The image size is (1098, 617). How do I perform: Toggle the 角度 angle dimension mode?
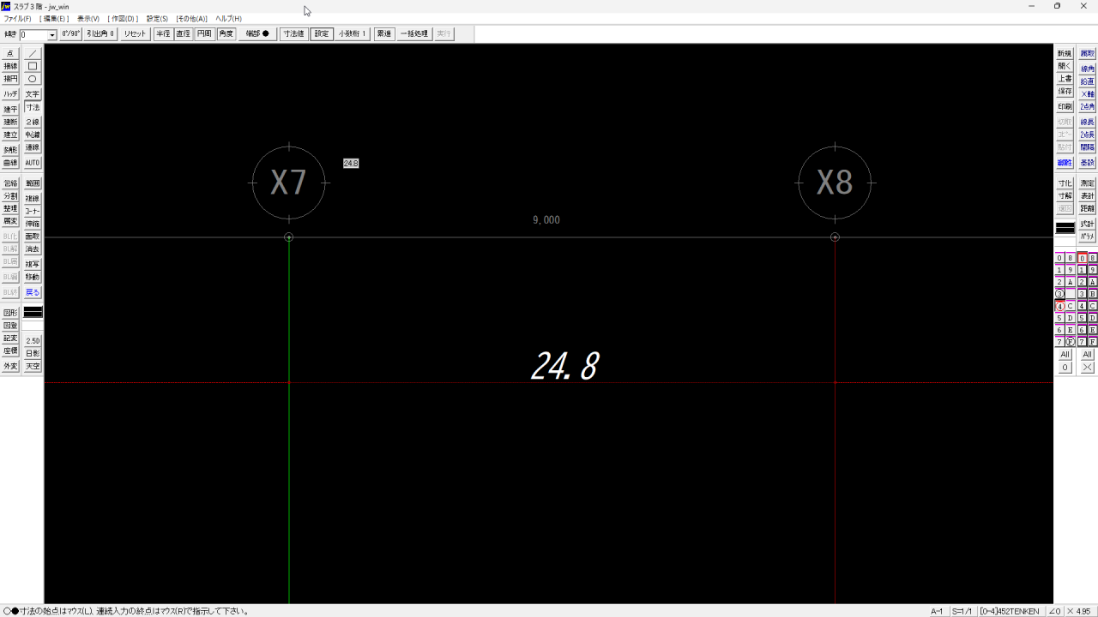pyautogui.click(x=226, y=34)
